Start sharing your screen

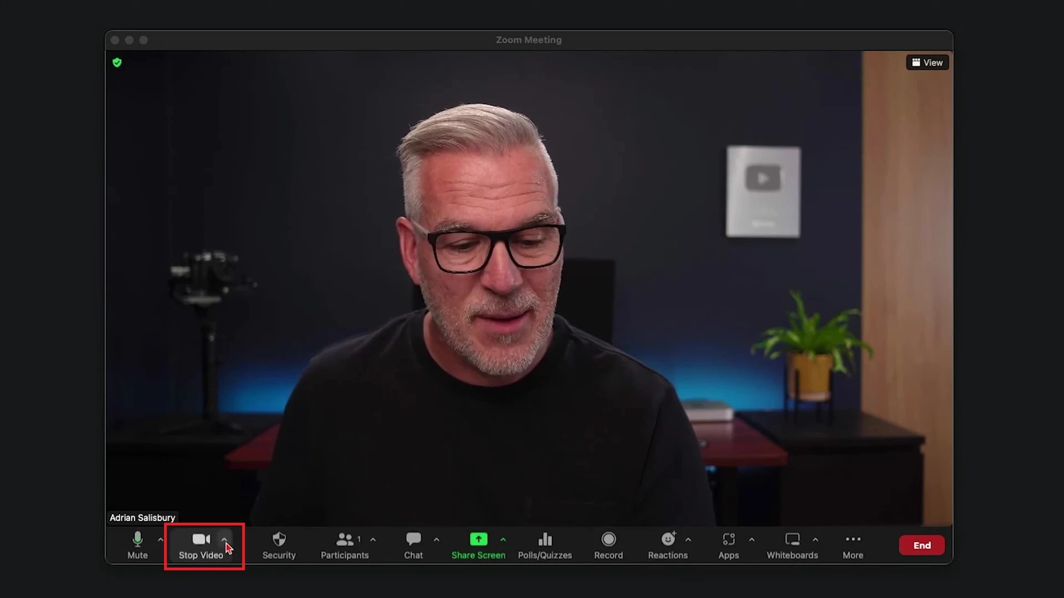click(478, 545)
